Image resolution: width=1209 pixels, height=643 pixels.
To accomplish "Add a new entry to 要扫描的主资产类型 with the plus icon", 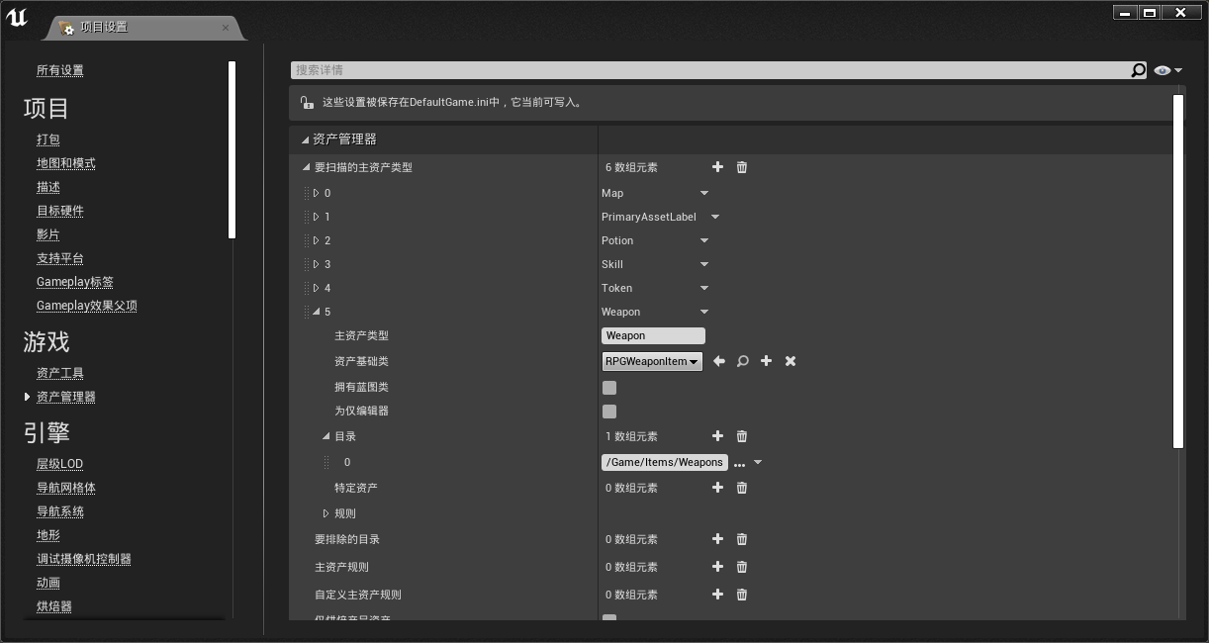I will (717, 167).
